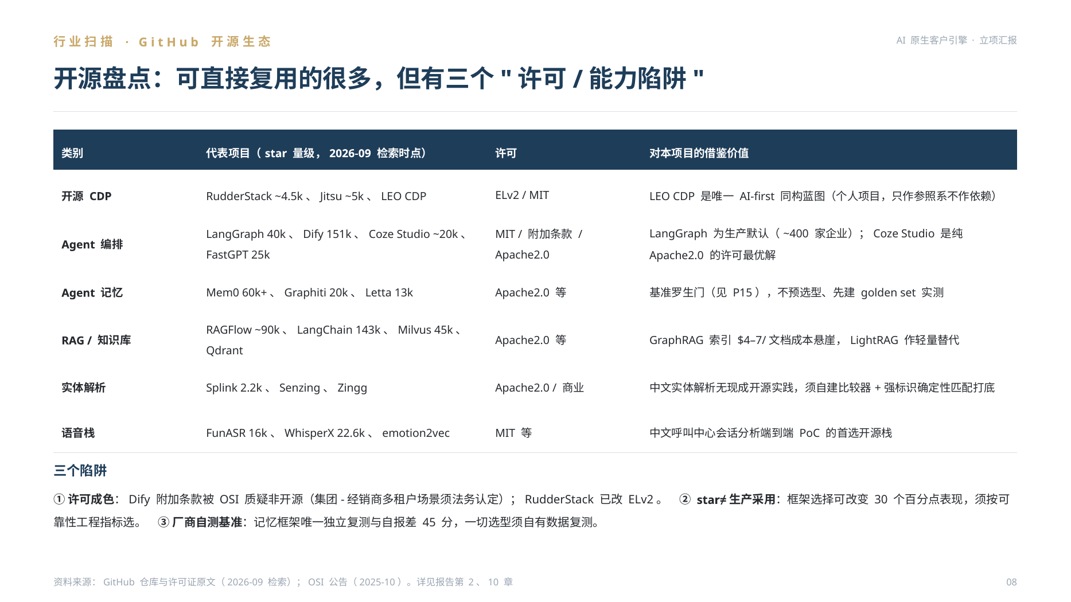Click the section label '行业扫描 · GitHub 开源生态'
Viewport: 1071px width, 602px height.
(162, 42)
